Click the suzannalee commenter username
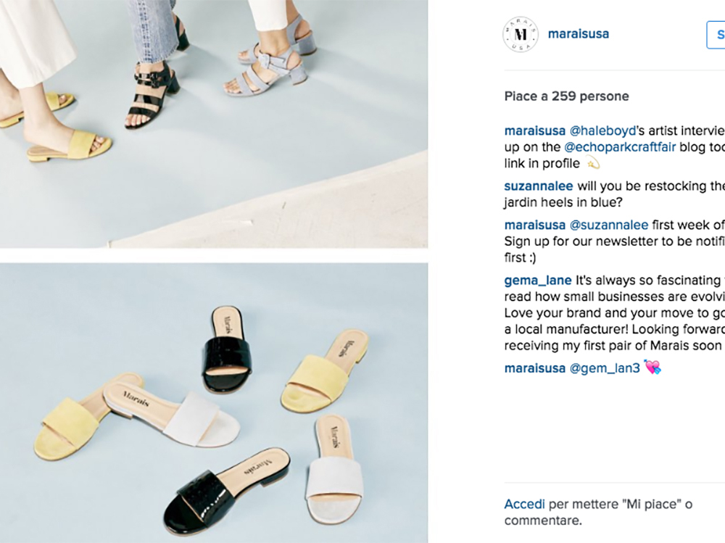Screen dimensions: 725x543 [x=538, y=186]
